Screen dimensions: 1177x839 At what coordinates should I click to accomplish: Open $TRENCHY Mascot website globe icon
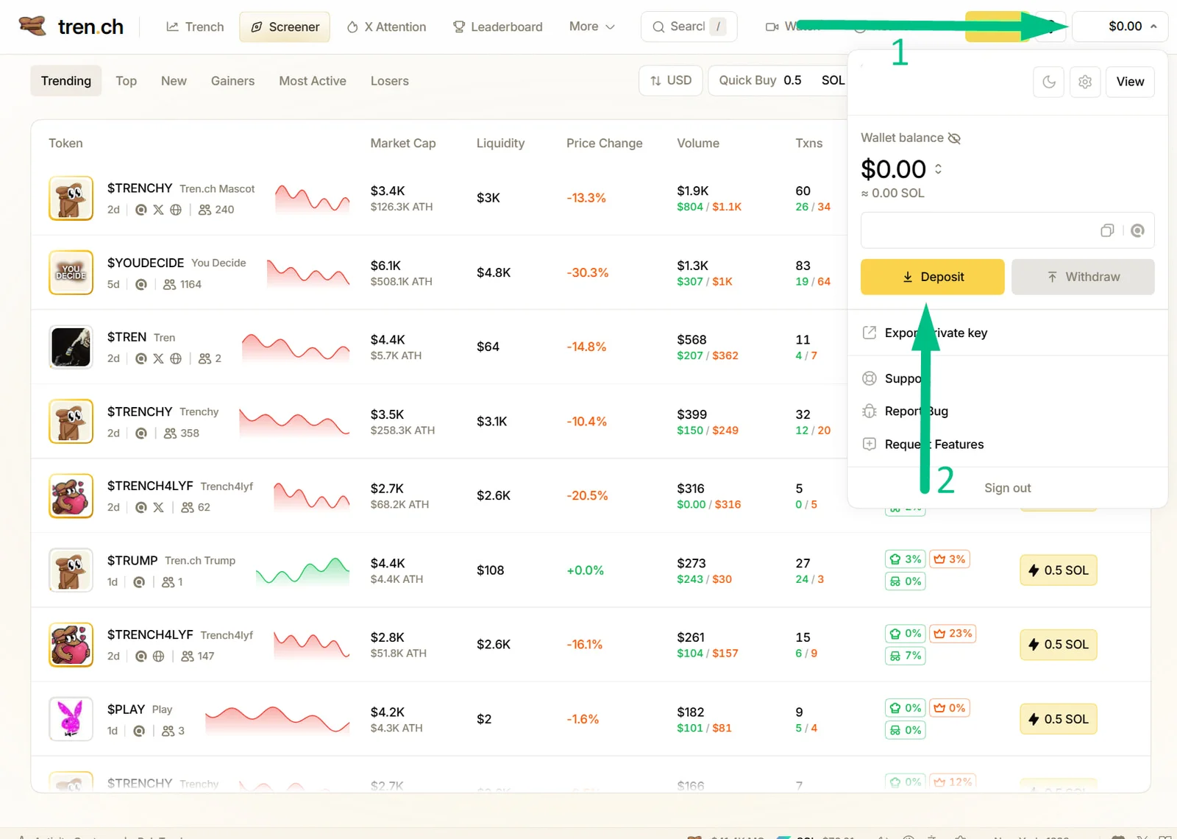click(x=176, y=210)
